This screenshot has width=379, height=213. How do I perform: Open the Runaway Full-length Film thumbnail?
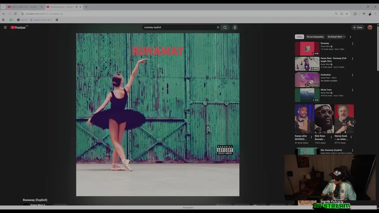pyautogui.click(x=307, y=64)
